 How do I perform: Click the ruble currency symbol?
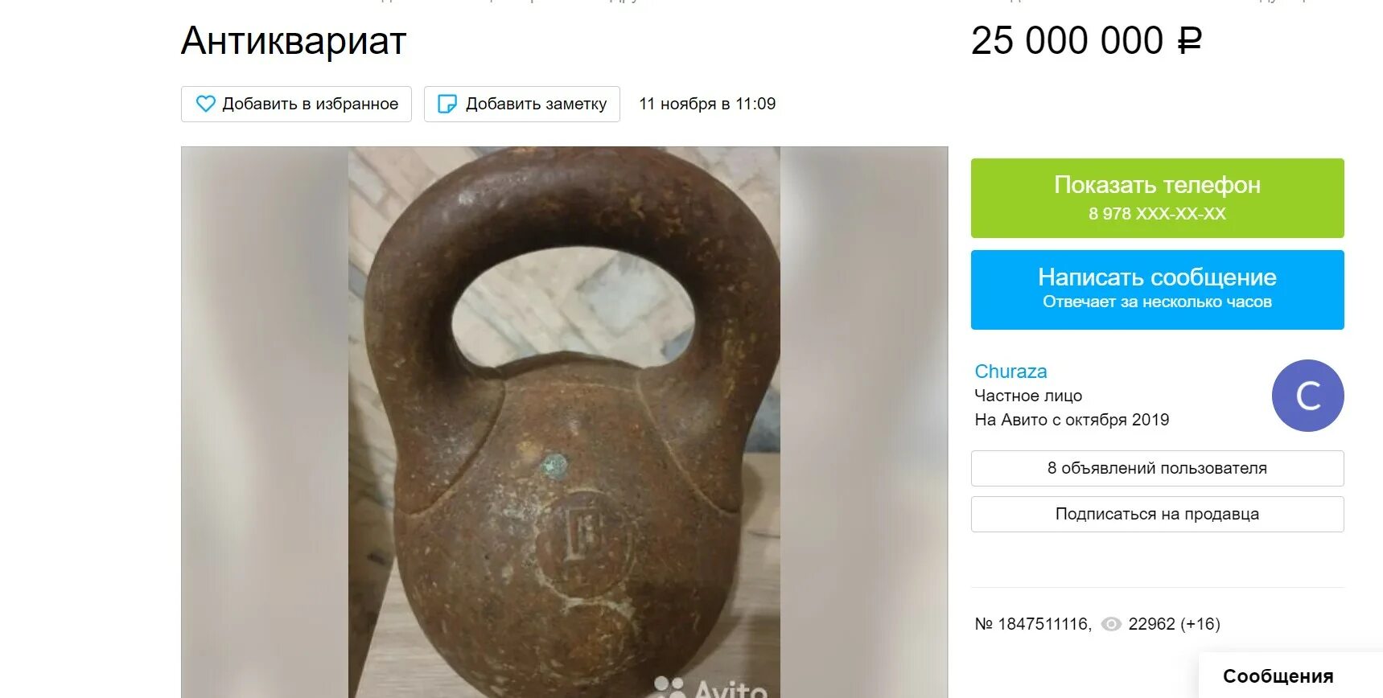tap(1190, 42)
